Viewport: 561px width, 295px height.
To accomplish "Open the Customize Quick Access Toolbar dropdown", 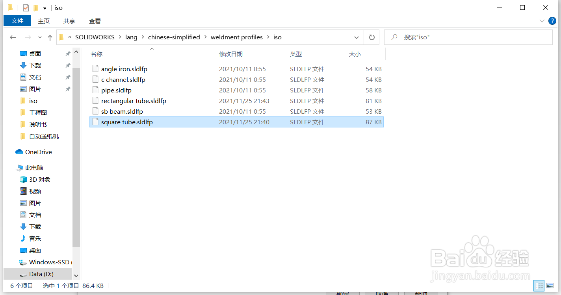I will (x=45, y=8).
